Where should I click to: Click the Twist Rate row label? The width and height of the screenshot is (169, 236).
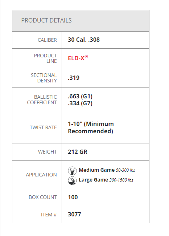point(43,127)
